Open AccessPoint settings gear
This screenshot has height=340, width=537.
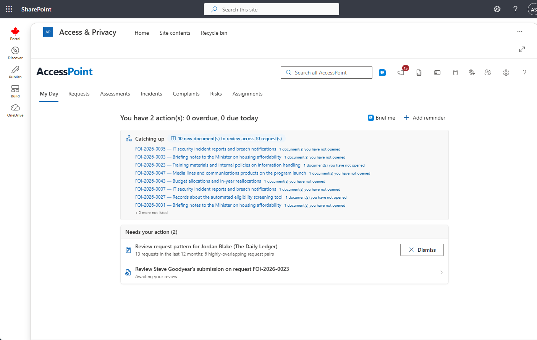tap(506, 73)
